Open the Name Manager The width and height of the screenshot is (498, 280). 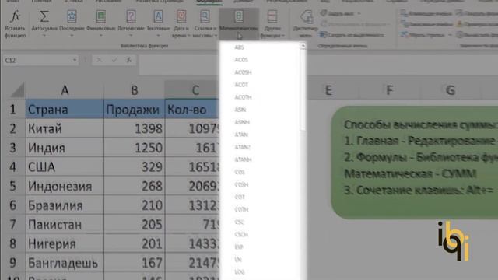click(306, 24)
